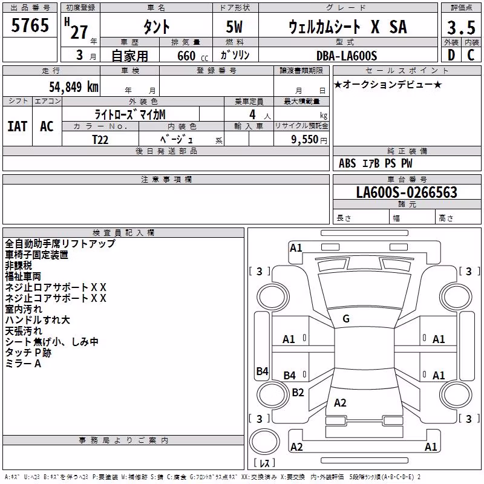The image size is (484, 484).
Task: Click the air conditioner value AC
Action: 47,126
